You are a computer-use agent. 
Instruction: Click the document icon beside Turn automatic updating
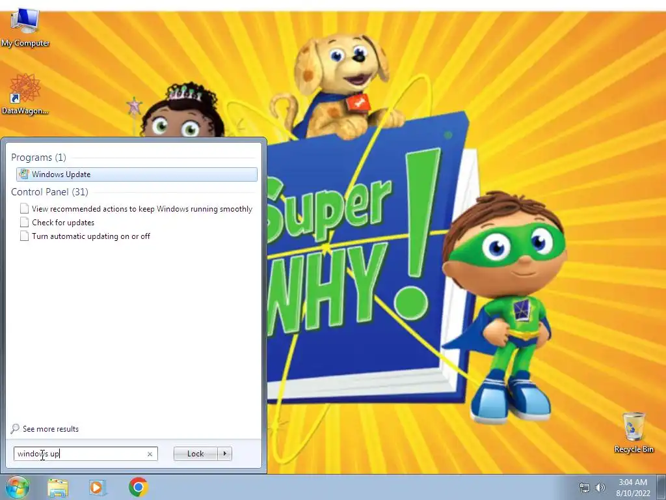click(24, 236)
